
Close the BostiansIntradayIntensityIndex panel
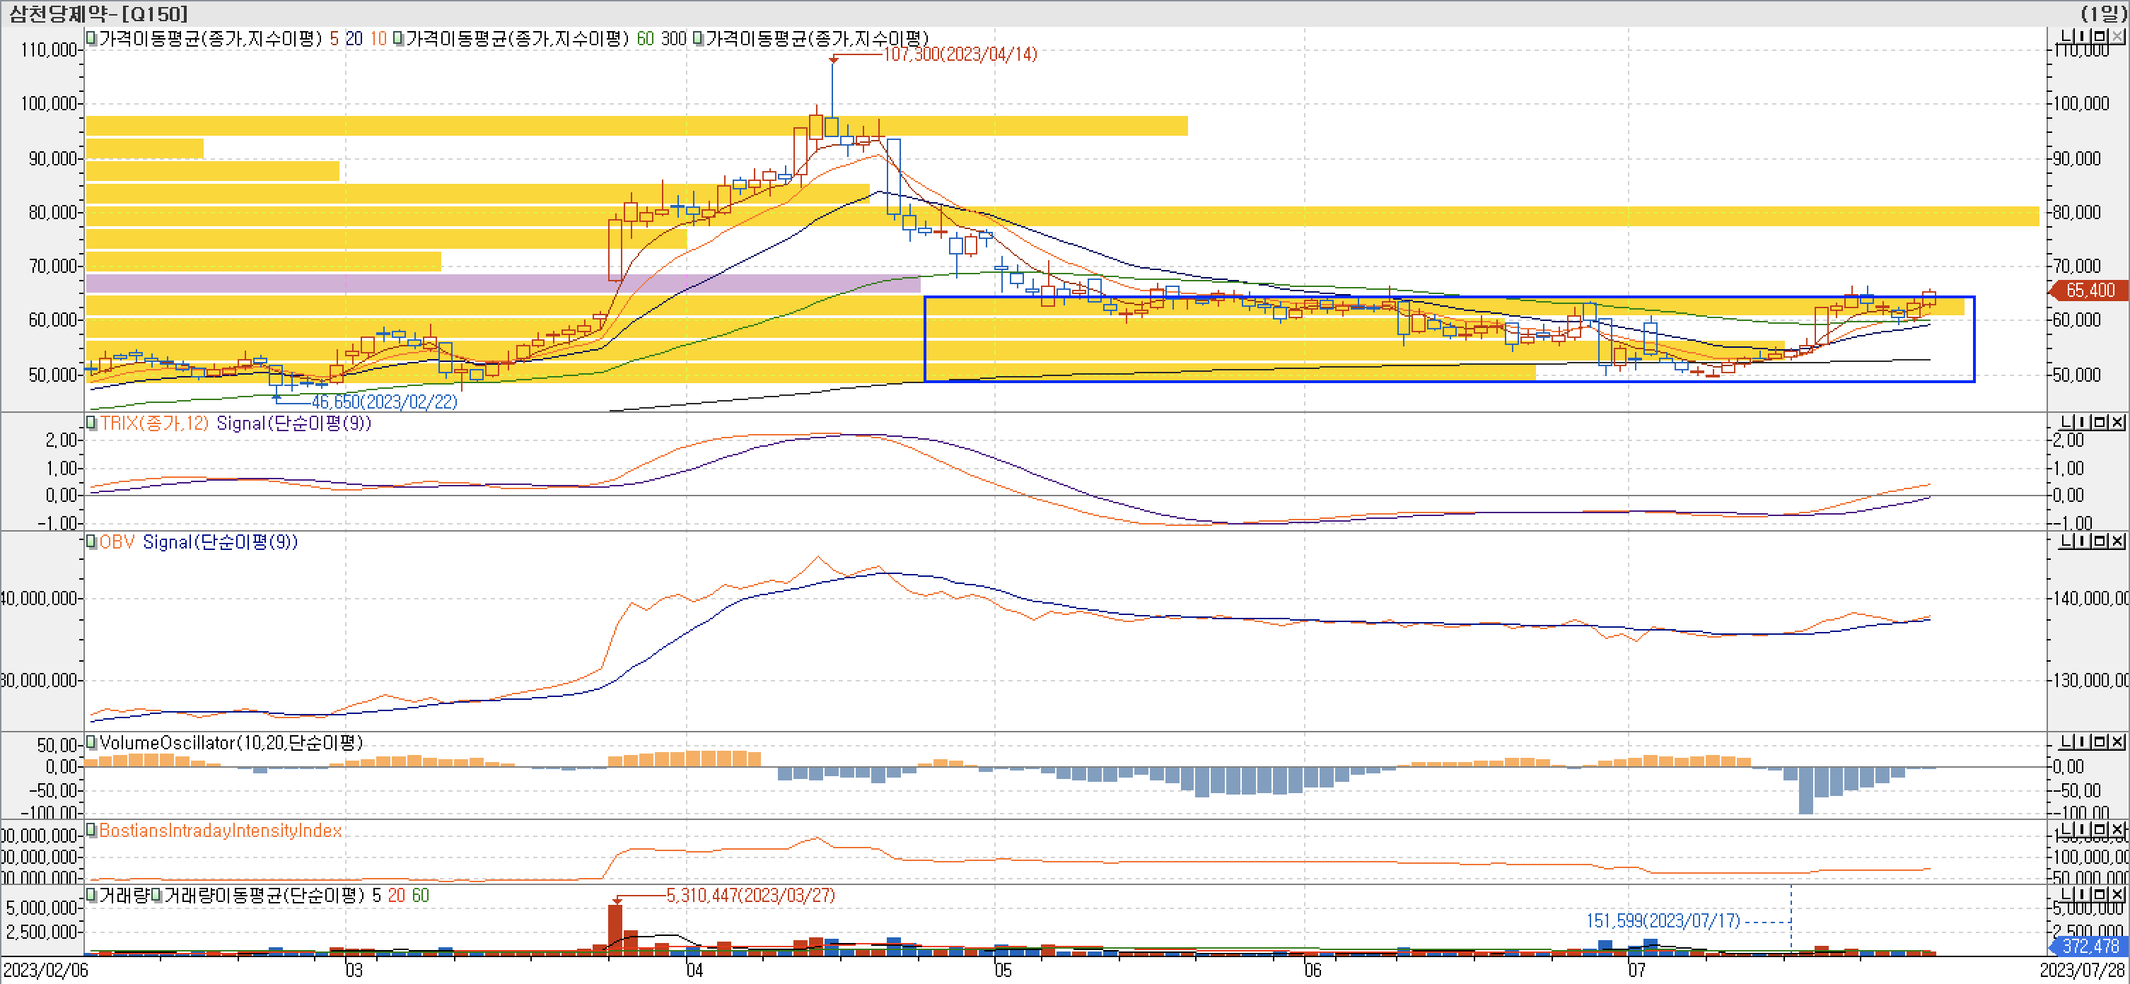tap(2117, 829)
